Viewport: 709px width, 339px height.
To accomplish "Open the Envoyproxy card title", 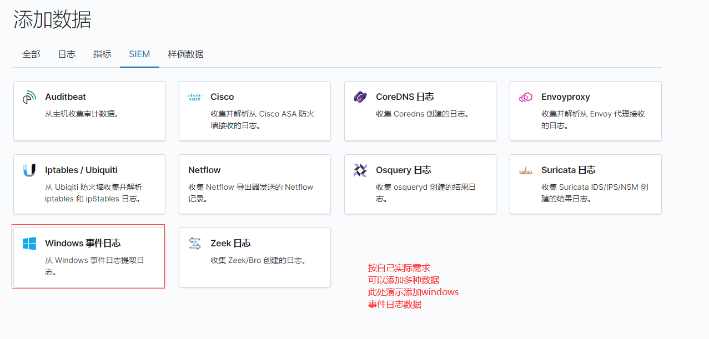I will point(566,97).
